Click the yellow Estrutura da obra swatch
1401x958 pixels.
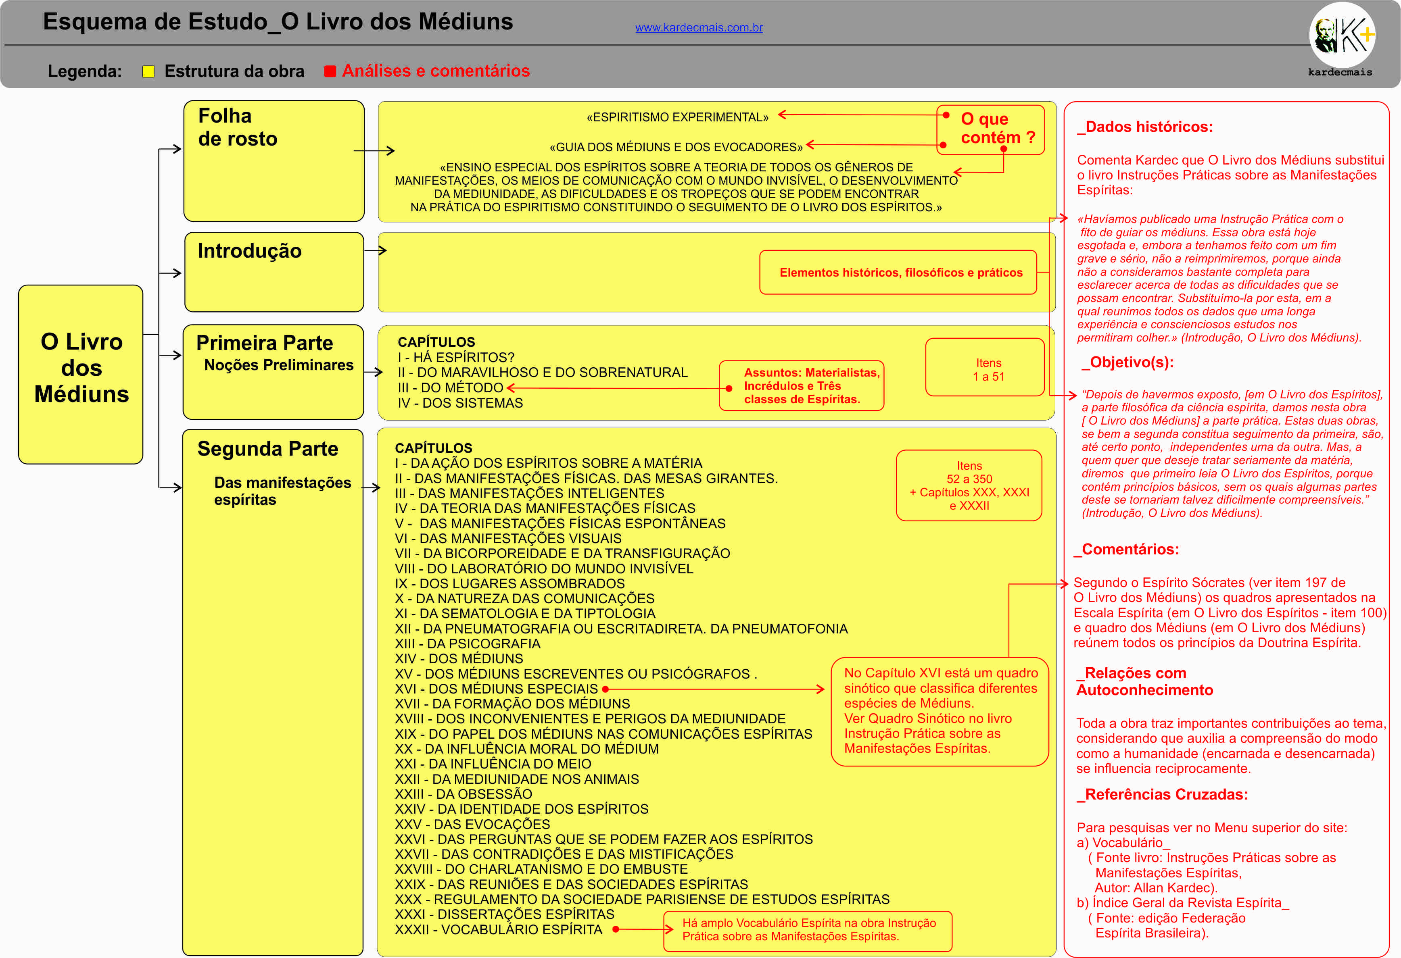click(148, 72)
